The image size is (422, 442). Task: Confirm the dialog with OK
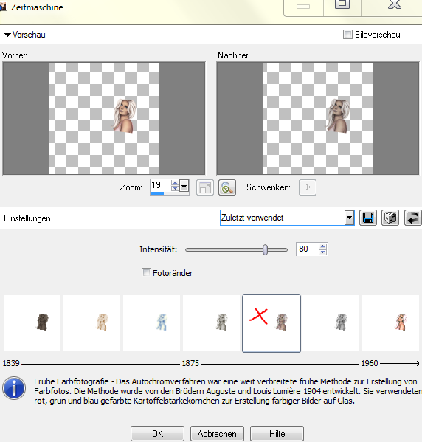[x=157, y=434]
